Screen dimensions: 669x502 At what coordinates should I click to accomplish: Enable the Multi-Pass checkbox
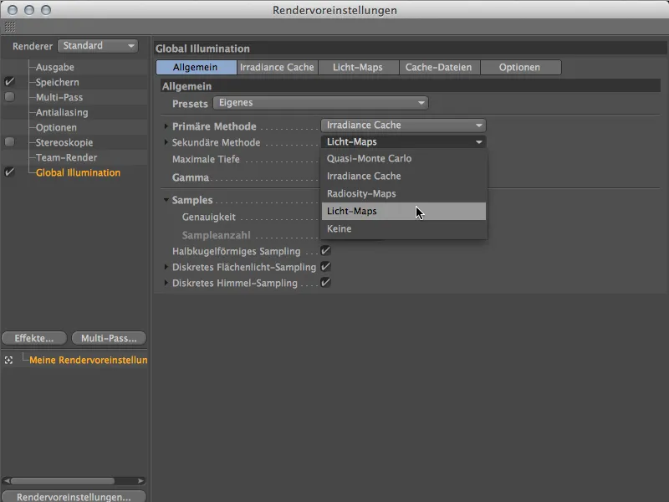pos(9,97)
